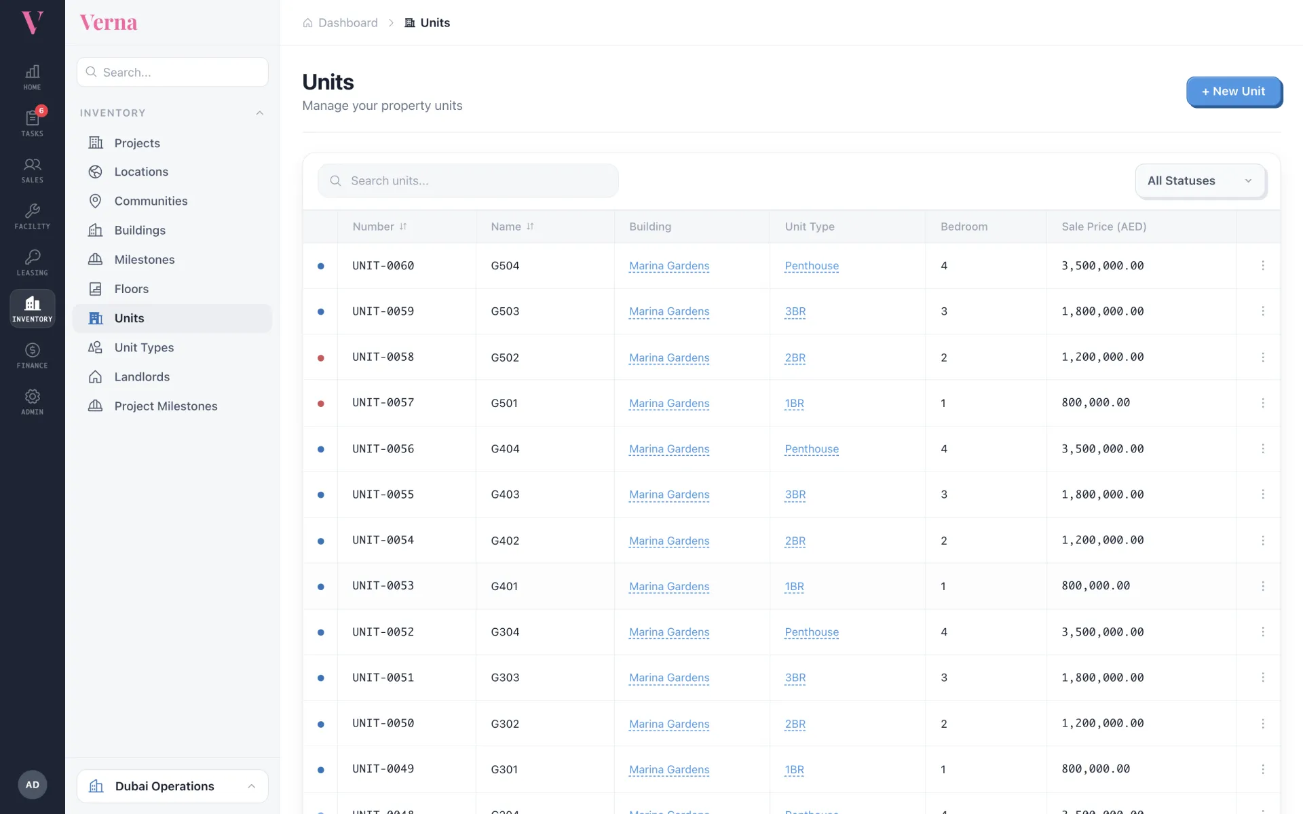Click the Search units input field
Viewport: 1303px width, 814px height.
point(468,180)
